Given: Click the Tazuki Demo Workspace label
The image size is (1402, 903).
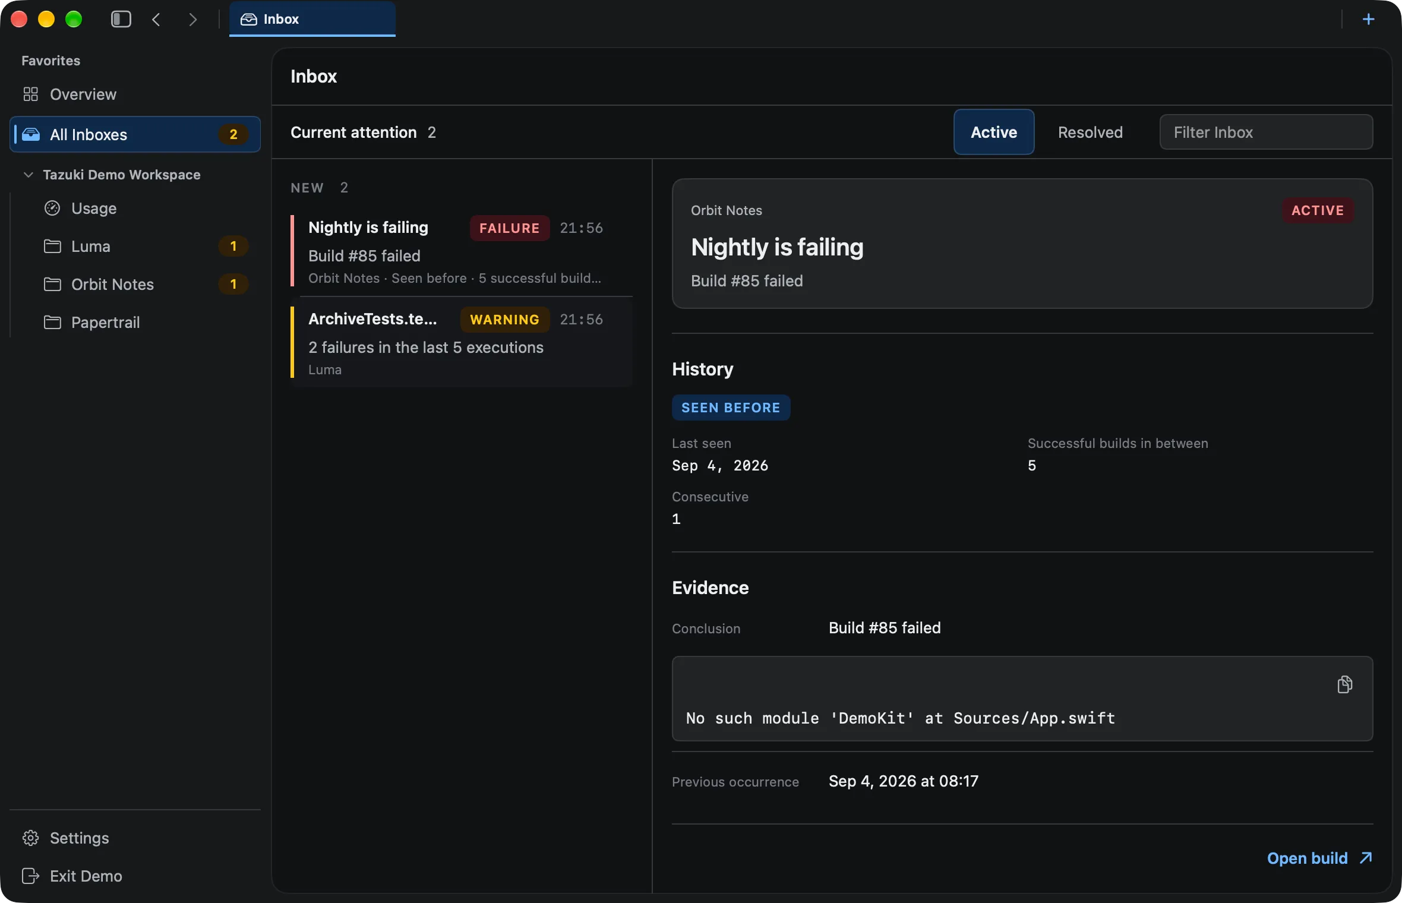Looking at the screenshot, I should pyautogui.click(x=121, y=175).
